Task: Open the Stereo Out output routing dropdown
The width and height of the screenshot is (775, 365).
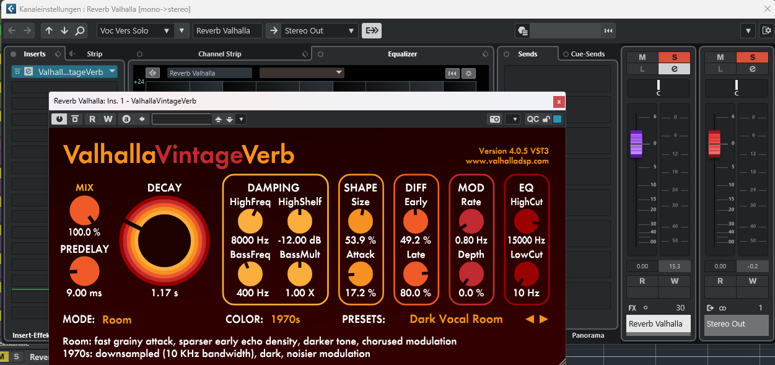Action: (x=352, y=30)
